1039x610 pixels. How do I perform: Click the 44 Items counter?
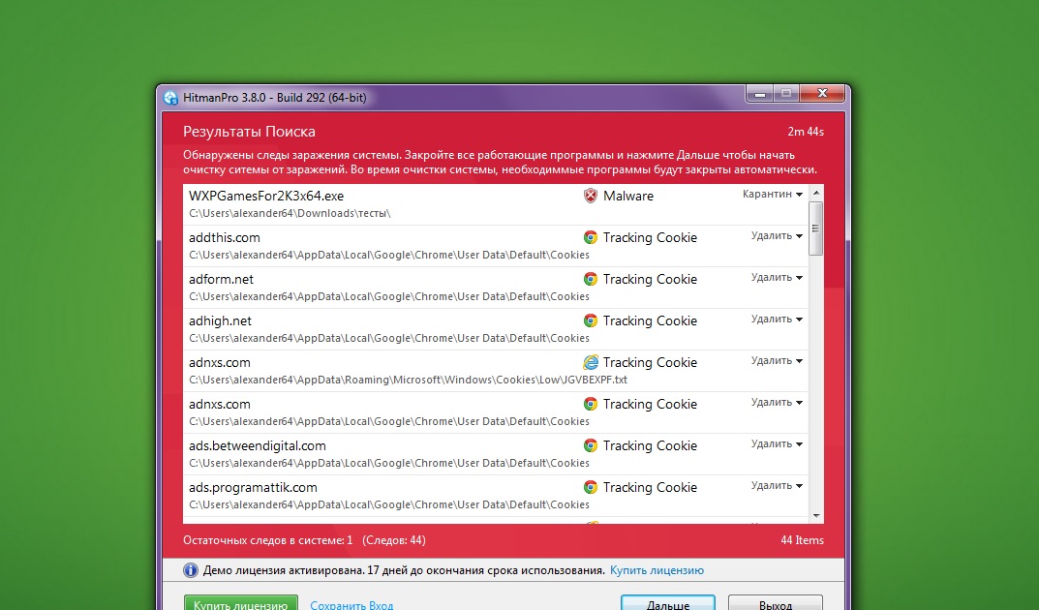point(802,540)
